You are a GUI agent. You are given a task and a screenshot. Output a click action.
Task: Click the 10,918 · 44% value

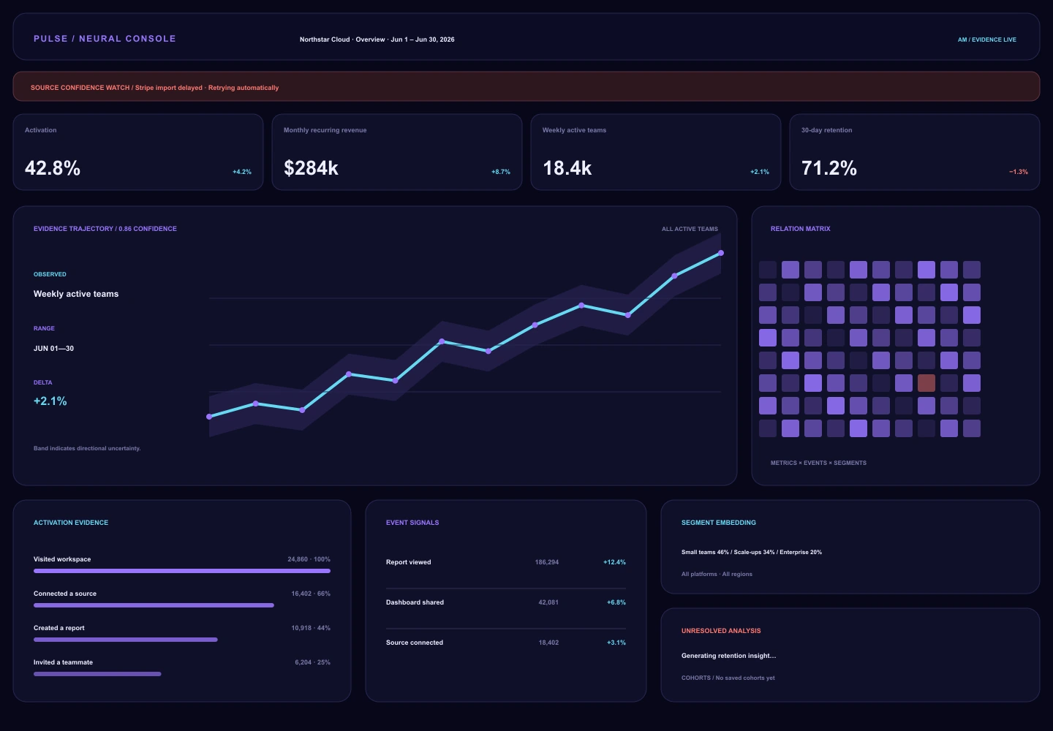[311, 628]
